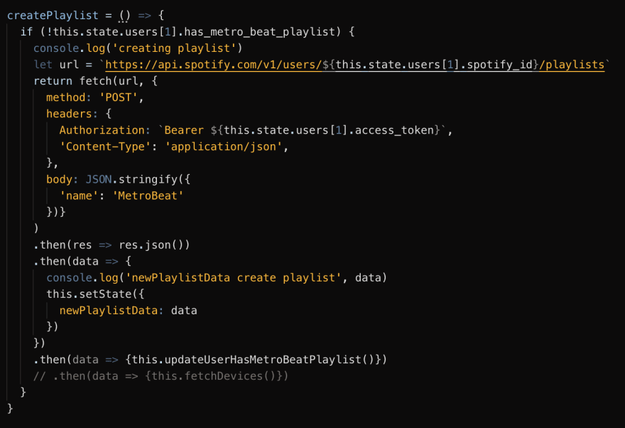
Task: Click the '.then(data => {' line
Action: point(82,261)
